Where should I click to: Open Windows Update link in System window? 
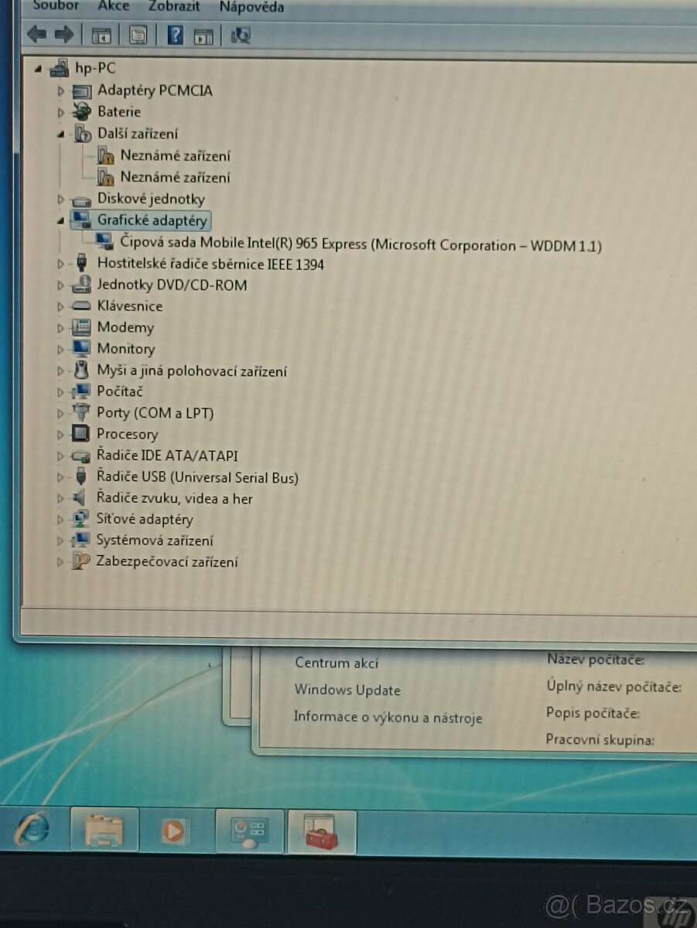(347, 690)
